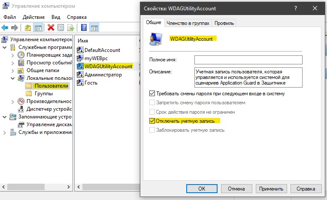Click the Back arrow toolbar icon
327x200 pixels.
click(5, 27)
